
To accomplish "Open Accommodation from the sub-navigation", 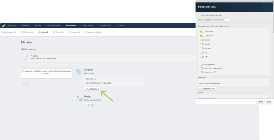I will click(94, 32).
